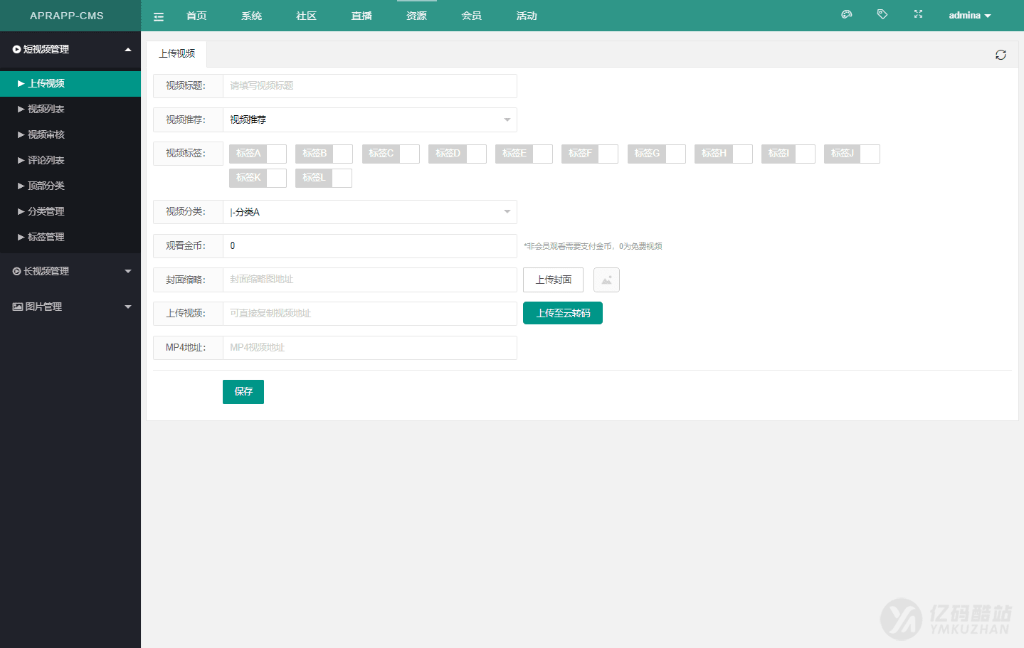Expand the 图片管理 sidebar section

click(x=70, y=307)
